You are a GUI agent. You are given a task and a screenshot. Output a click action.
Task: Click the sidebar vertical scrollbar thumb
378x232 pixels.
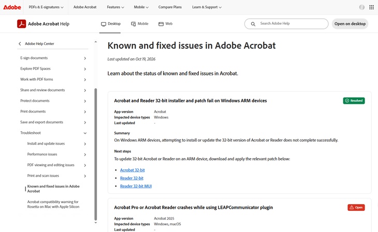[x=96, y=154]
